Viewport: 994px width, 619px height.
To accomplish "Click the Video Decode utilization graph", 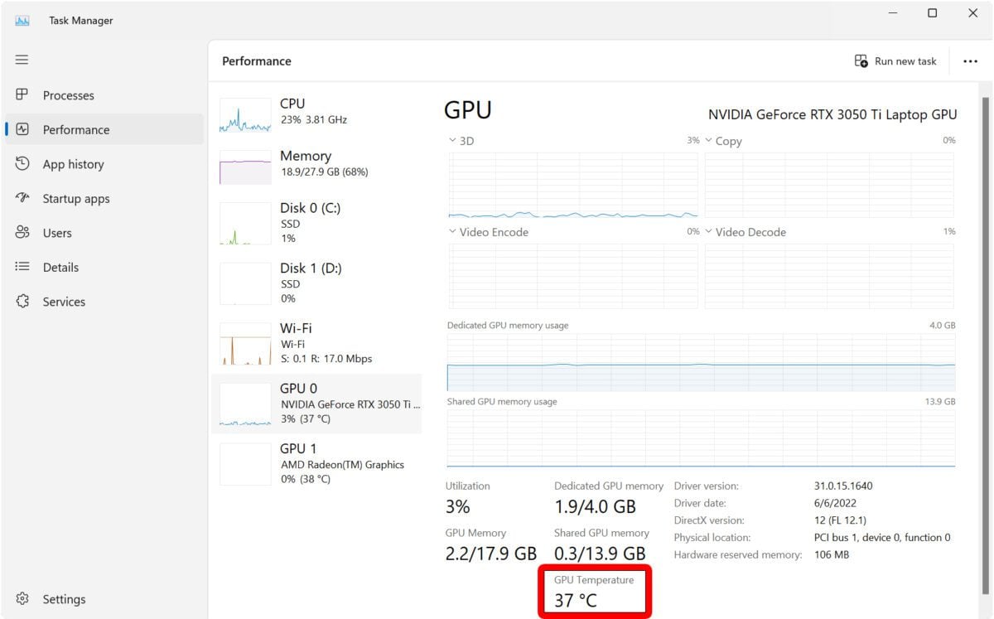I will (x=829, y=276).
